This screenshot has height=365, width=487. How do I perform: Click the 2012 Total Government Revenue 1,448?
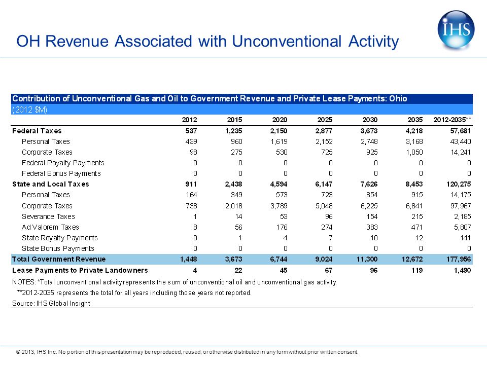tap(189, 259)
